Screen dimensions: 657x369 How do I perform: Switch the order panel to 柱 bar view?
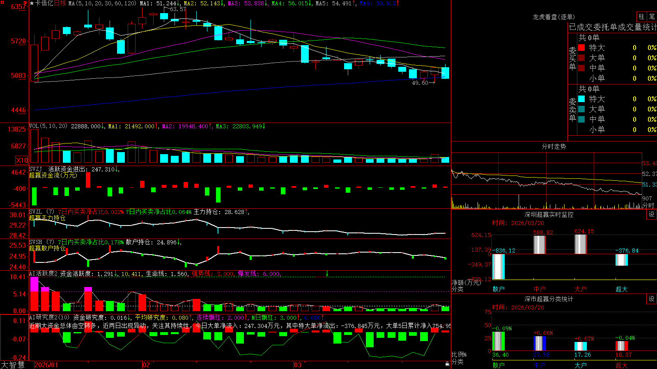point(641,16)
